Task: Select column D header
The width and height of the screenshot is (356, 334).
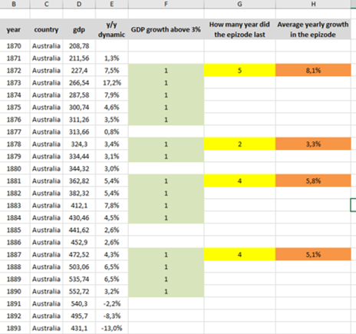Action: pyautogui.click(x=79, y=4)
